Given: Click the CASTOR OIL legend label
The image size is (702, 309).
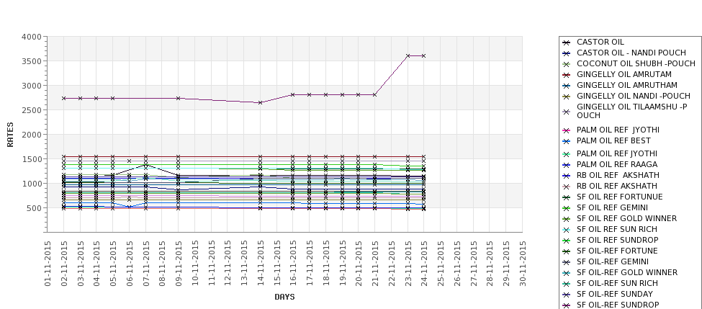Looking at the screenshot, I should [600, 42].
